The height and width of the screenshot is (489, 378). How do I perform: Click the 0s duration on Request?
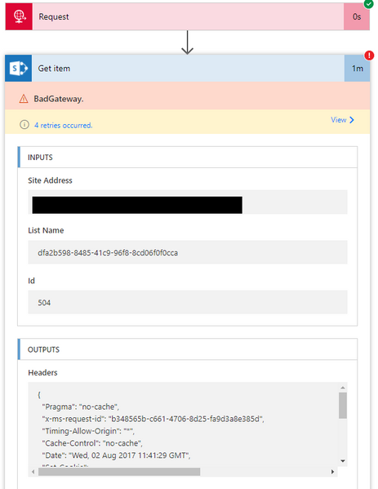[x=357, y=16]
